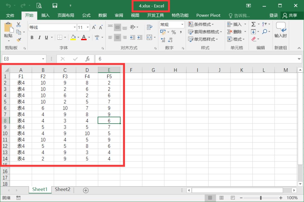Click the Print Preview icon
The image size is (304, 202).
point(39,6)
